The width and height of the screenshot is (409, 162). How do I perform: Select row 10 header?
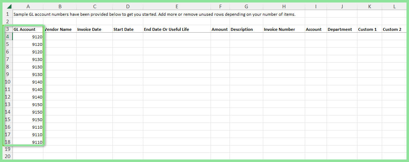8,82
